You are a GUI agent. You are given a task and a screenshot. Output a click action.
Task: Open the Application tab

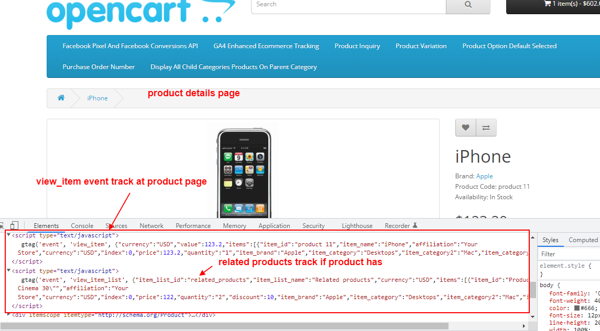[x=275, y=225]
